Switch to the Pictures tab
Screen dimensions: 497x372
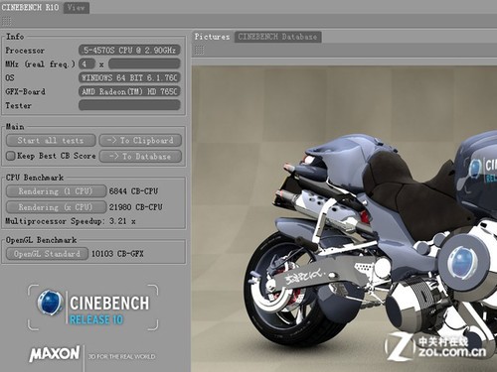[212, 37]
